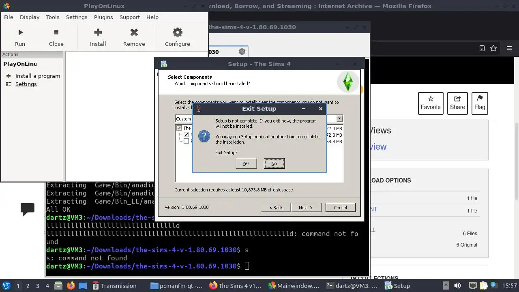Open the Display menu in PlayOnLinux
This screenshot has width=519, height=292.
(x=30, y=17)
